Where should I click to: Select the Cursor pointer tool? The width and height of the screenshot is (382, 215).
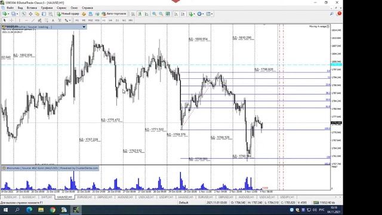coord(4,20)
